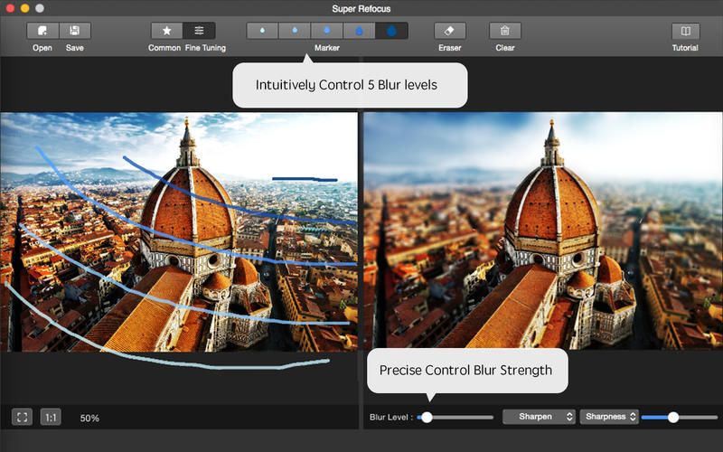Viewport: 723px width, 452px height.
Task: Switch to the Fine Tuning tab
Action: 199,31
